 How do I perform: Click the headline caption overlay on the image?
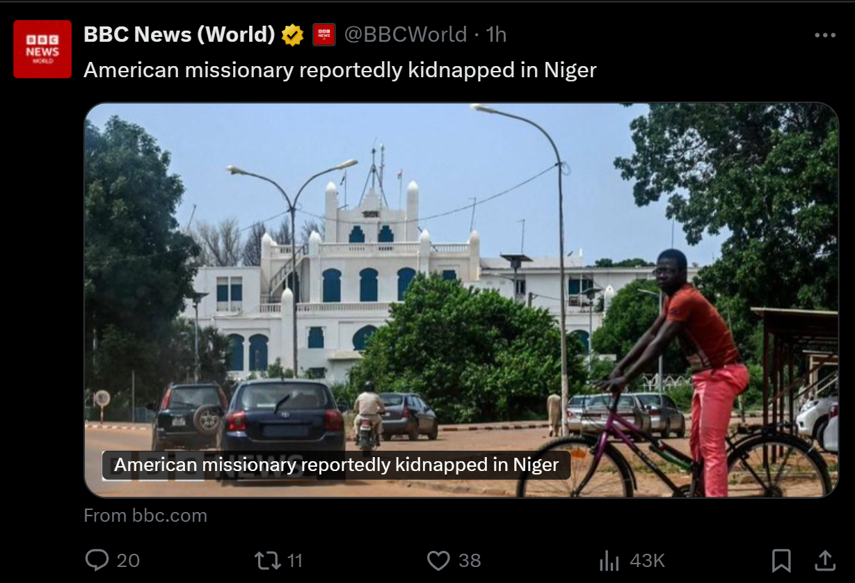coord(336,465)
